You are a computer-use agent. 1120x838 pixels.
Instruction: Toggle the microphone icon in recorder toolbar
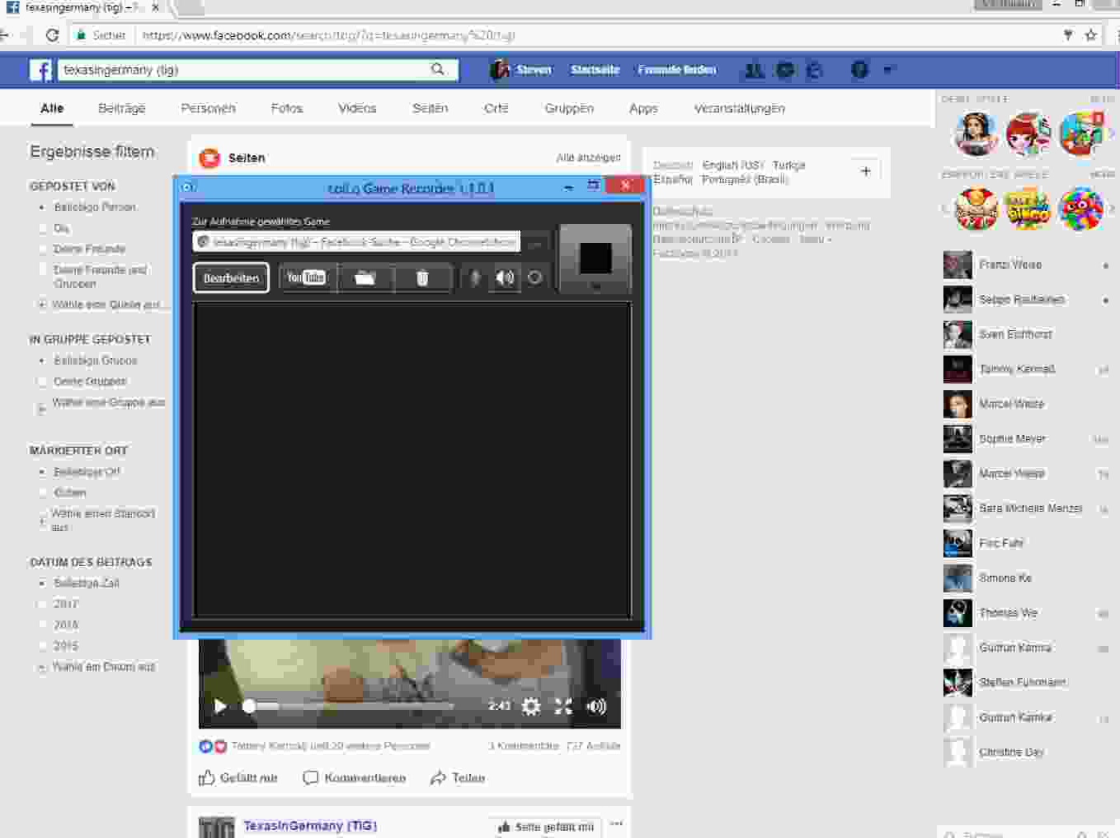475,277
